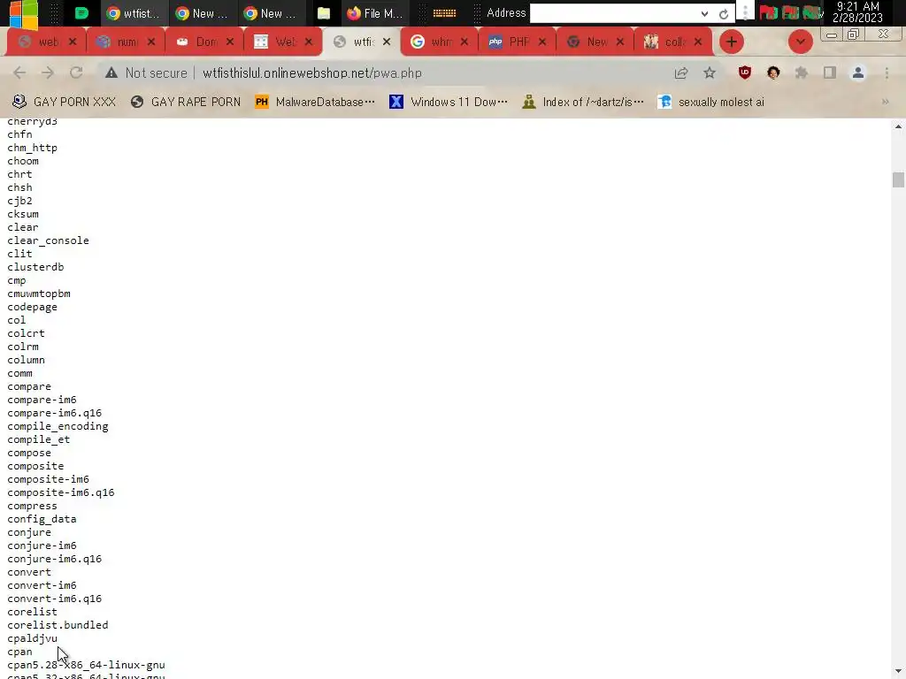Screen dimensions: 906x679
Task: Open the uBlock Origin extension
Action: (x=745, y=72)
